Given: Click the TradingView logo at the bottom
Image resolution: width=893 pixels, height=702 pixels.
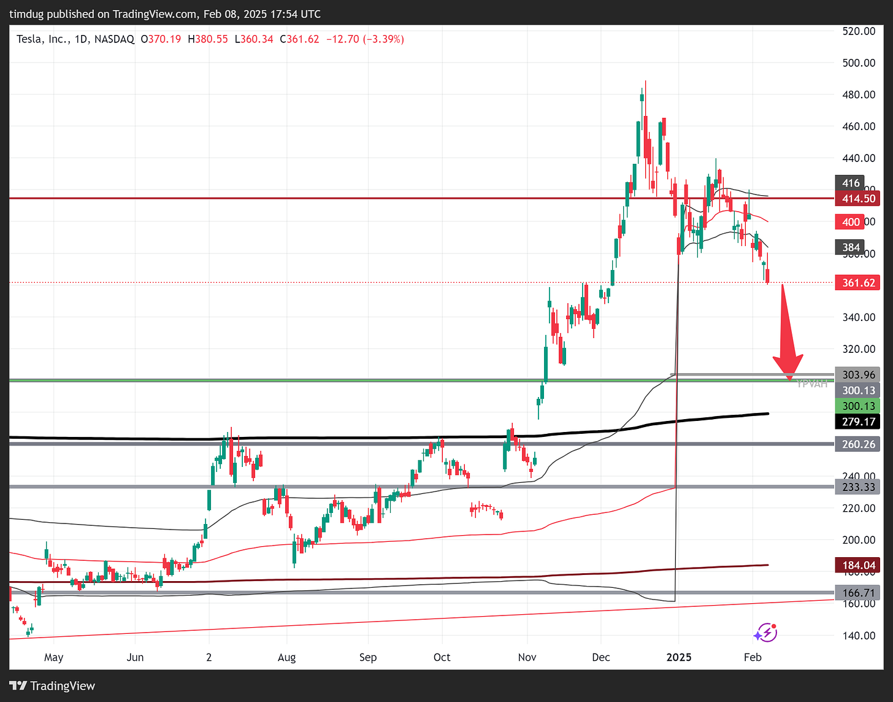Looking at the screenshot, I should pyautogui.click(x=52, y=685).
